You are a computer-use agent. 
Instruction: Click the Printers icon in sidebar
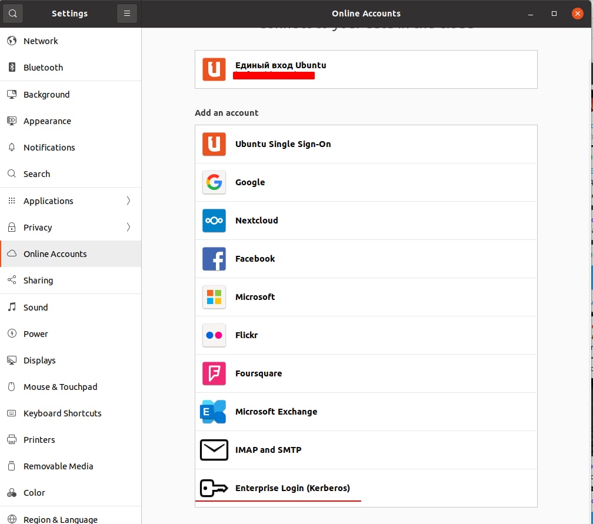point(12,439)
